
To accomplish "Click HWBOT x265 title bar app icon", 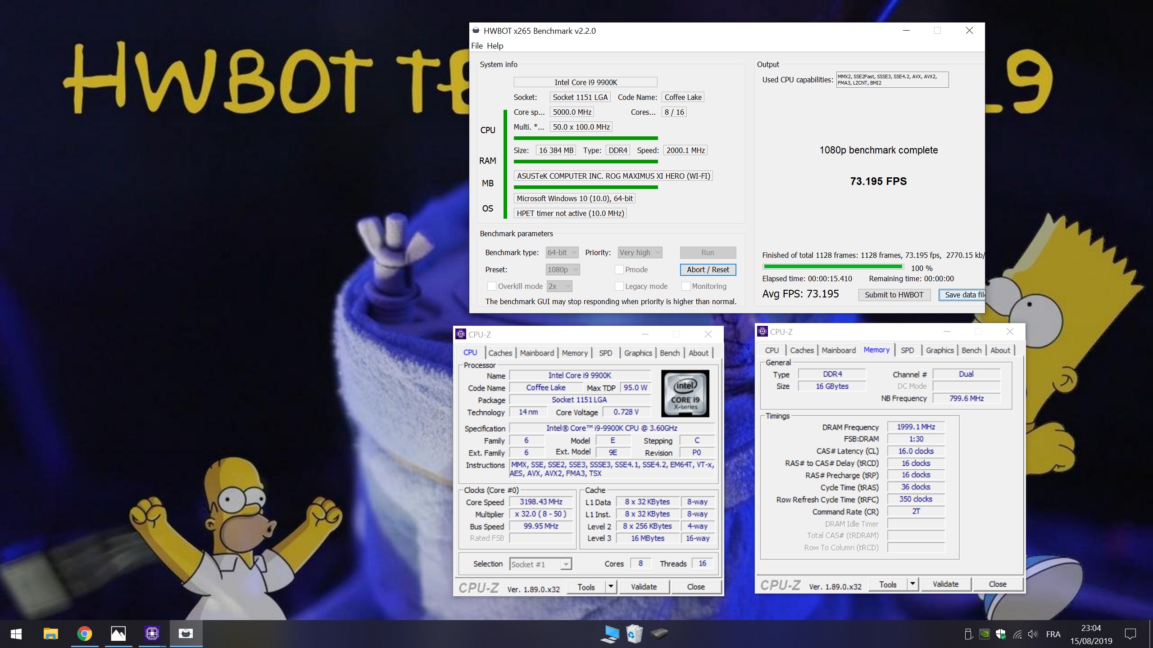I will pos(476,31).
